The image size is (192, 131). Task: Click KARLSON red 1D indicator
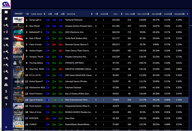[x=48, y=118]
